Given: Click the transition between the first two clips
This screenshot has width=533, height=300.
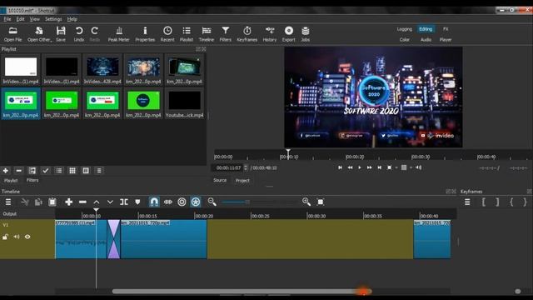Looking at the screenshot, I should (113, 239).
